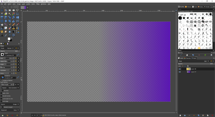Select the Scissors Select tool

[x=2, y=14]
